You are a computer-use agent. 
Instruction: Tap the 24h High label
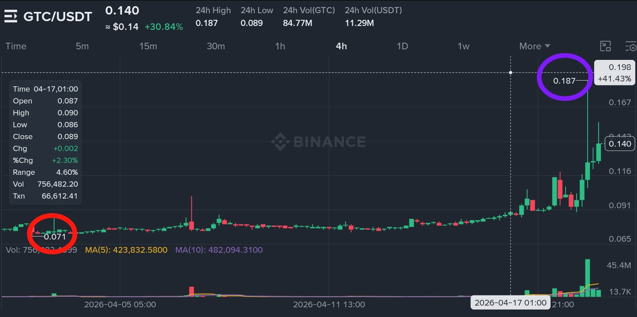[x=213, y=10]
